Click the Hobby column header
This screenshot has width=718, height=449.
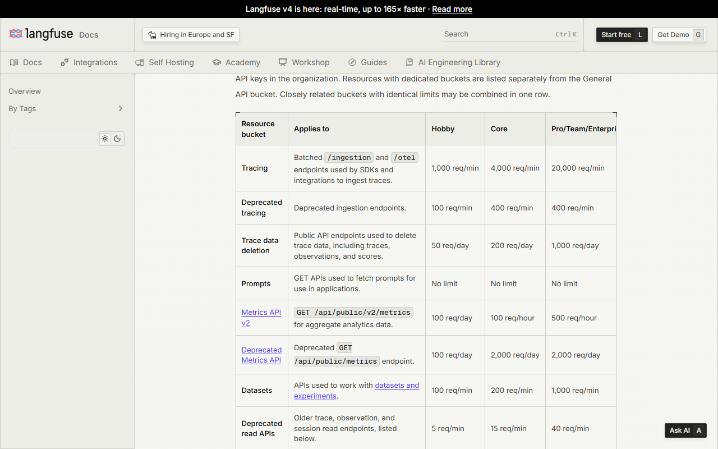point(443,129)
